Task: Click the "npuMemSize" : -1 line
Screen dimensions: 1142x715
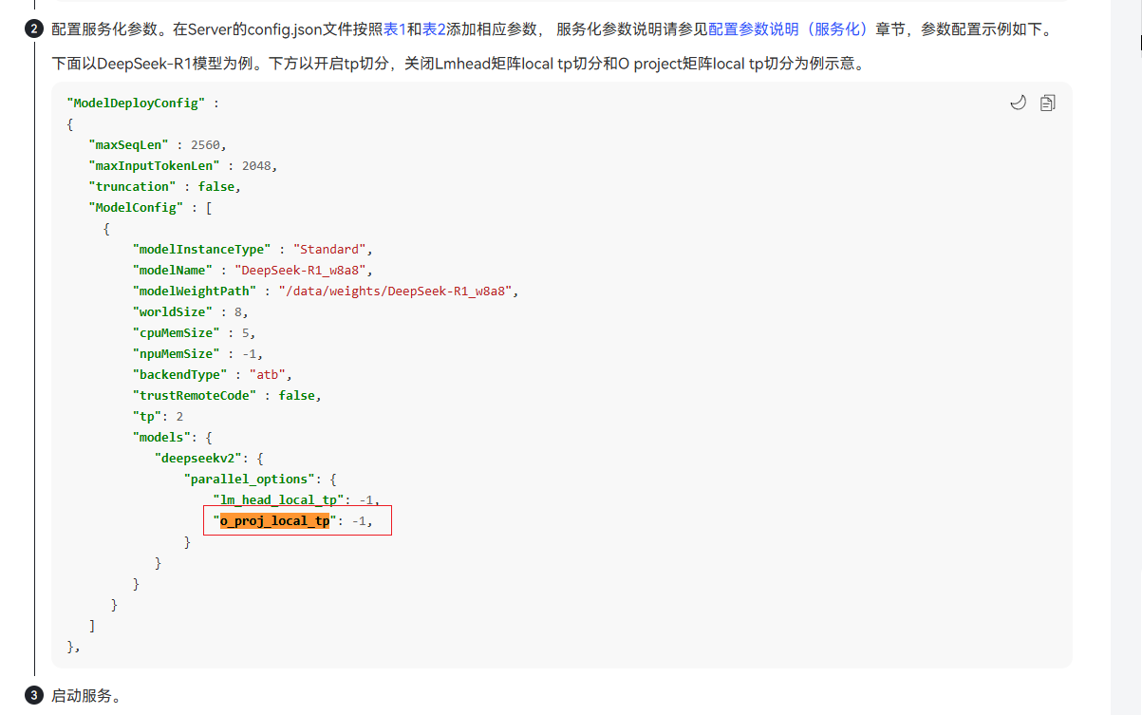Action: (x=198, y=353)
